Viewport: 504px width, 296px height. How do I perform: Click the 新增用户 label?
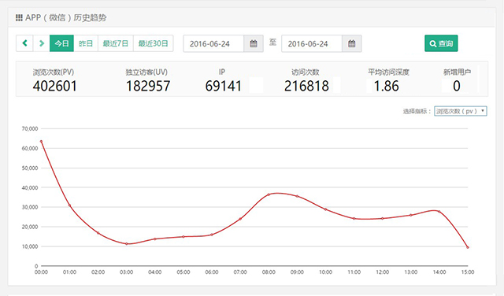pyautogui.click(x=457, y=72)
